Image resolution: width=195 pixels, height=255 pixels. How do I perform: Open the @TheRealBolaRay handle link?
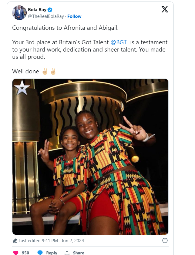pyautogui.click(x=46, y=16)
